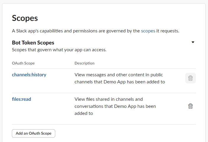Click the final "added to" line under files:read
Image resolution: width=208 pixels, height=142 pixels.
point(84,113)
